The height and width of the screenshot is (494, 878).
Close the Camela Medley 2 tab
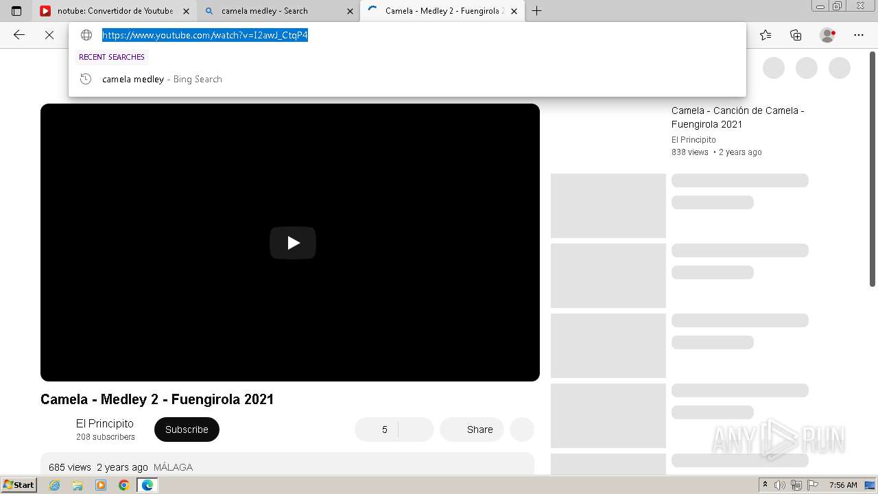(x=514, y=11)
